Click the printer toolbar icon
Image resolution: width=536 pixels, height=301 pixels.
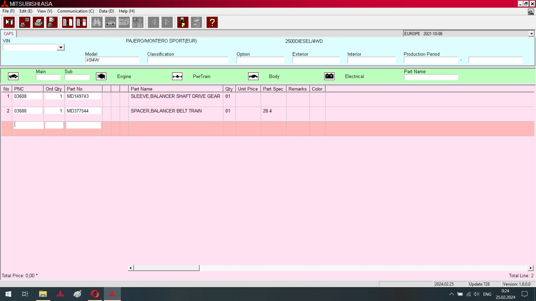pyautogui.click(x=38, y=22)
